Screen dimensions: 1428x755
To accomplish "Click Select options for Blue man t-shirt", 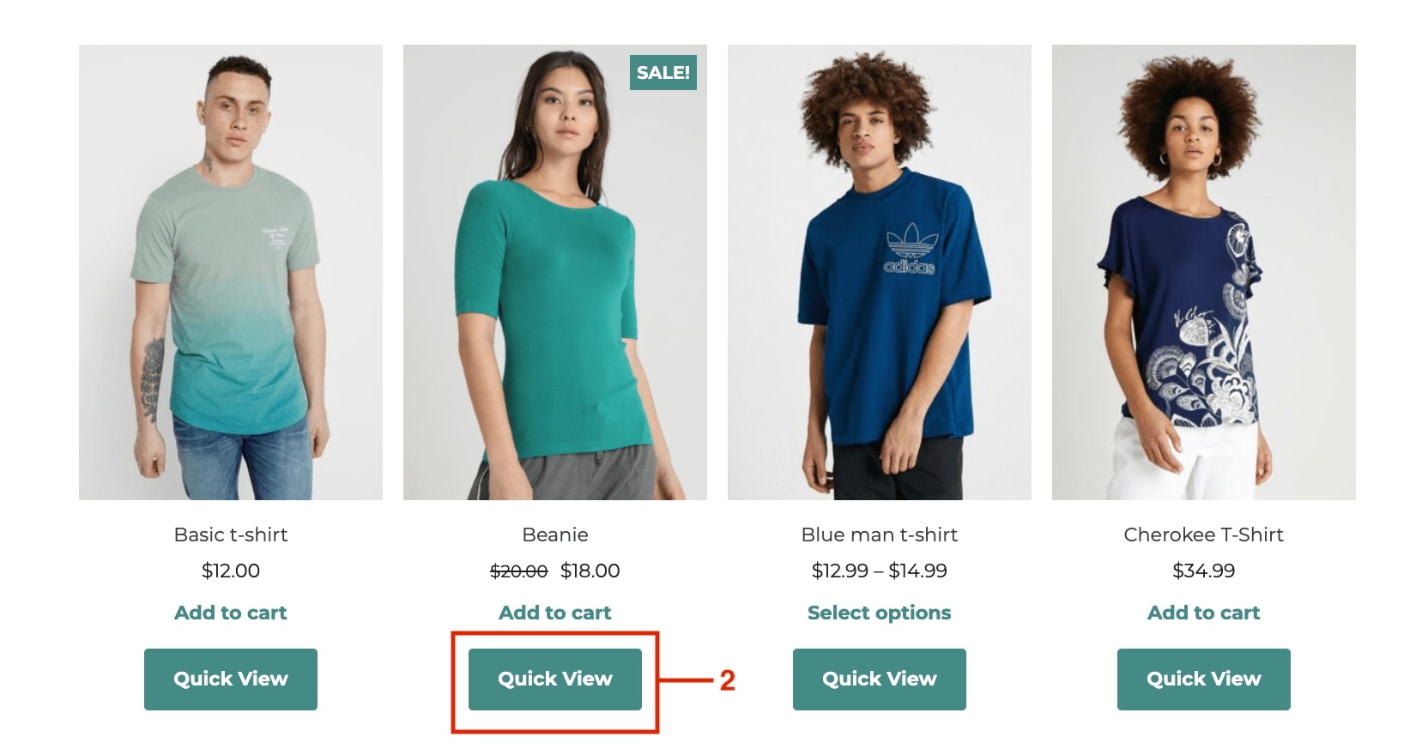I will click(880, 613).
